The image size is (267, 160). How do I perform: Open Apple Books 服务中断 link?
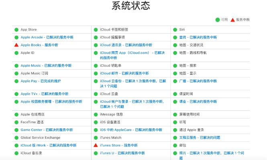[x=39, y=45]
